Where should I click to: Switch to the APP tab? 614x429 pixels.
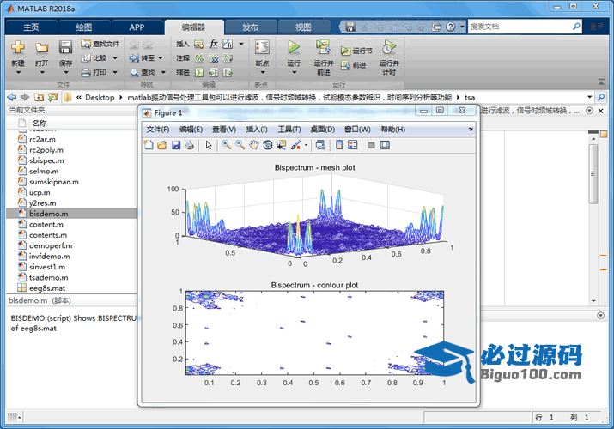pyautogui.click(x=137, y=27)
